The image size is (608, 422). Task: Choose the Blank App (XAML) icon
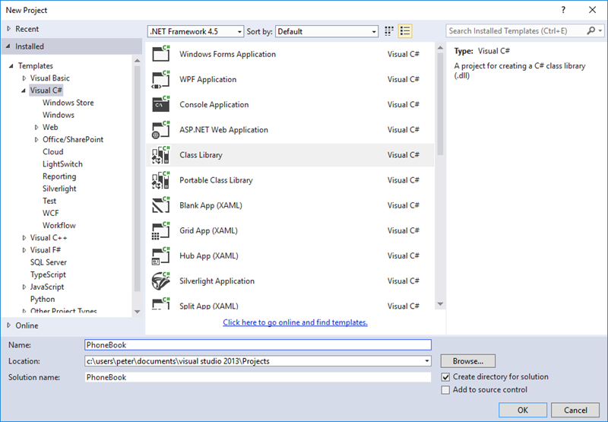tap(161, 205)
